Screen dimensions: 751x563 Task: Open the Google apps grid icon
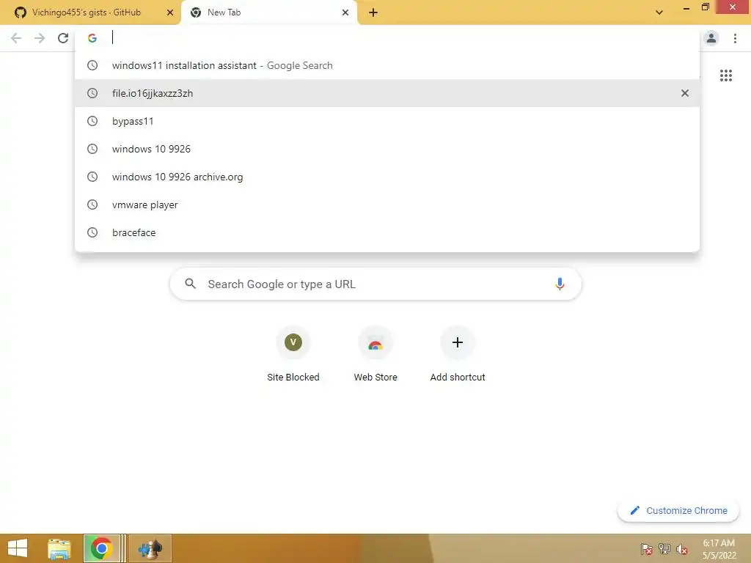(726, 76)
